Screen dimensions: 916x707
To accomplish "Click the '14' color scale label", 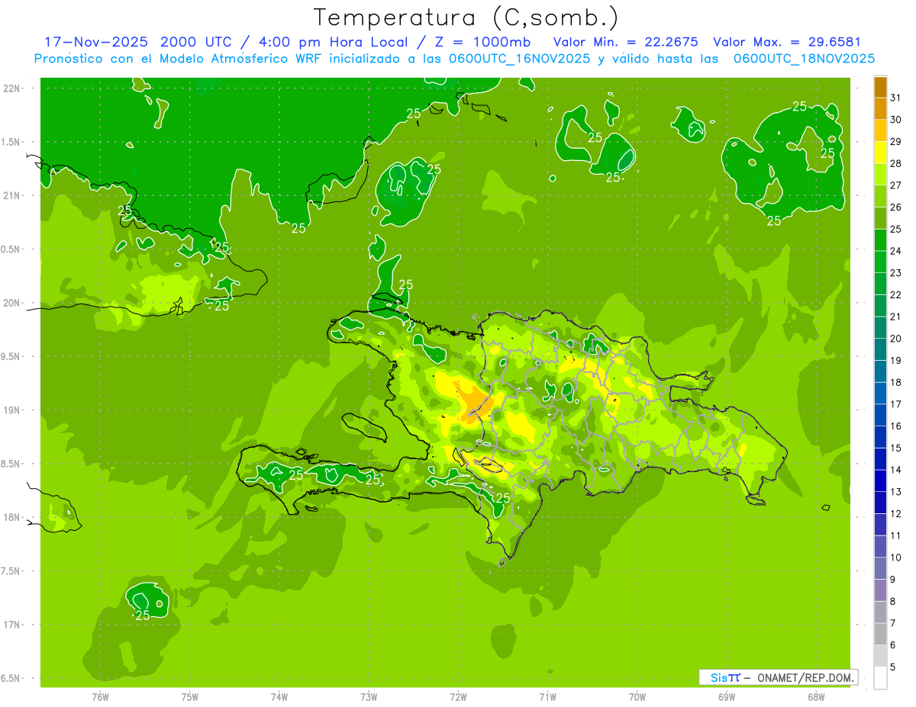I will 896,470.
